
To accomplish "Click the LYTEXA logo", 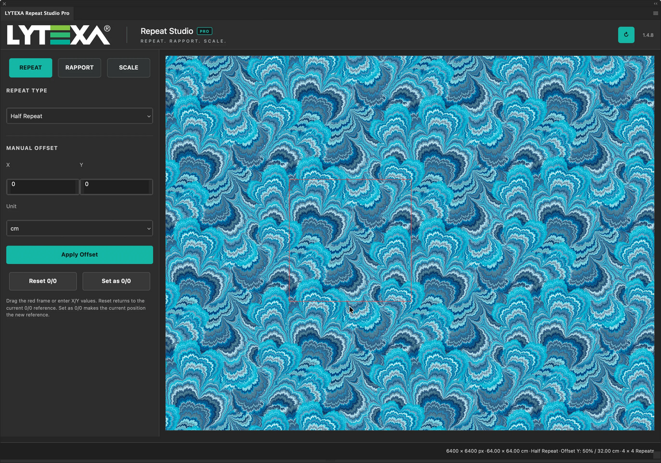I will 58,35.
